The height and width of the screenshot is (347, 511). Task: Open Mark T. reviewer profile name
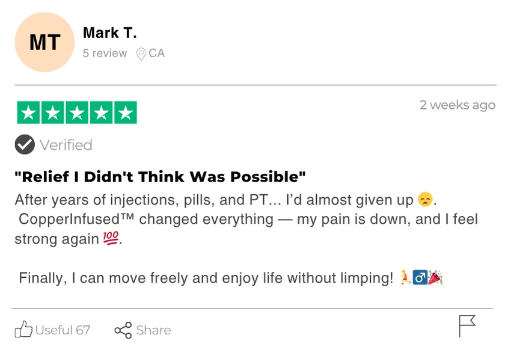tap(110, 33)
